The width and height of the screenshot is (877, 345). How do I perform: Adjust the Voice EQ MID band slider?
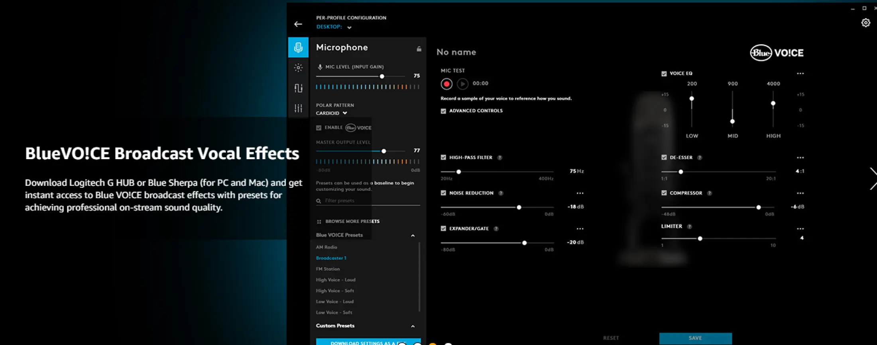click(x=732, y=121)
